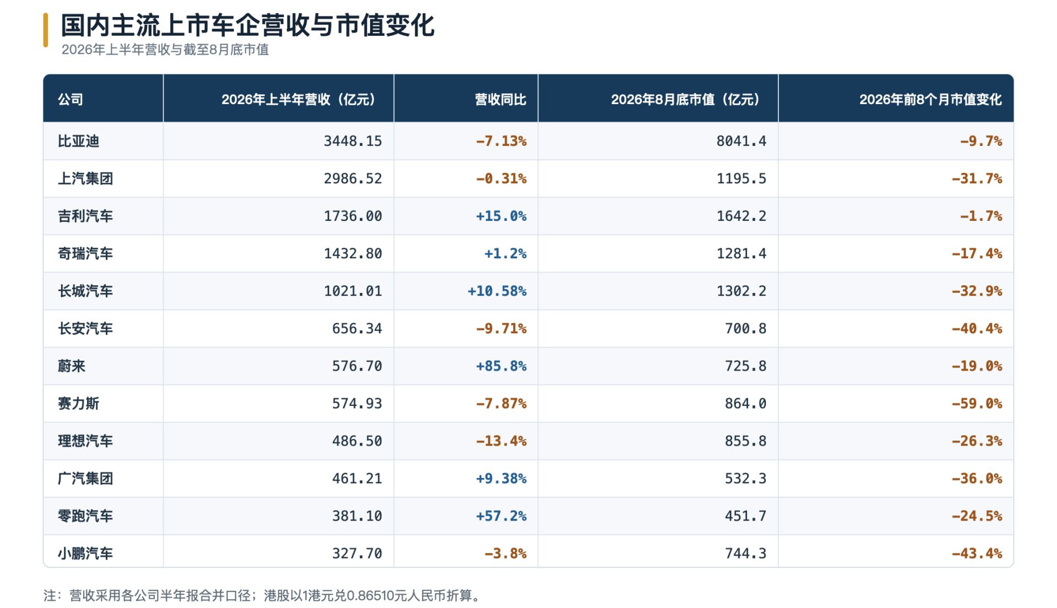The height and width of the screenshot is (608, 1057).
Task: Select 吉利汽车 market cap change -1.7%
Action: click(x=981, y=216)
